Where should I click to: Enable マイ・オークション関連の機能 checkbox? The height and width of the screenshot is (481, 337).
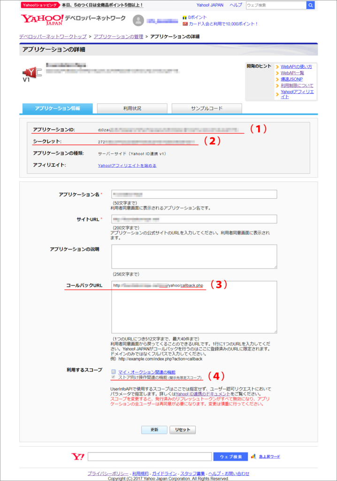(114, 372)
